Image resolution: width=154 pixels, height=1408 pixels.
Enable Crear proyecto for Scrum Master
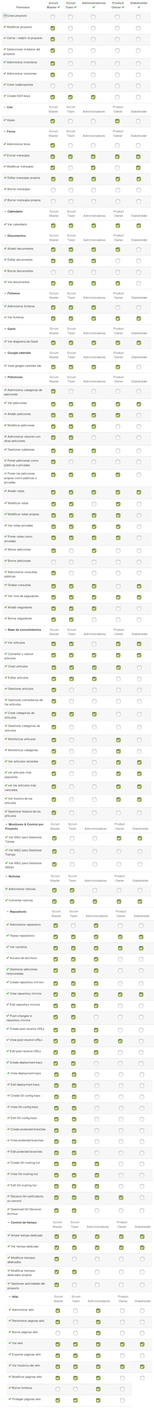pyautogui.click(x=53, y=17)
